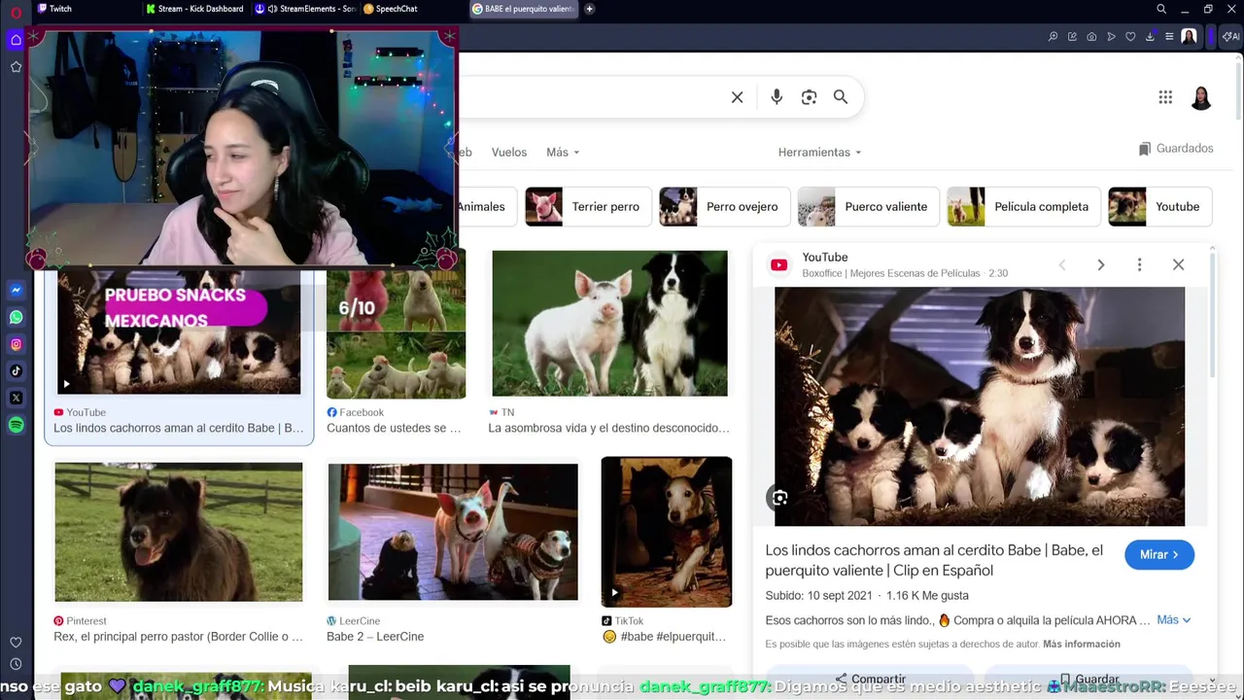Screen dimensions: 1244x700
Task: Click the sidebar heart icon
Action: click(x=16, y=642)
